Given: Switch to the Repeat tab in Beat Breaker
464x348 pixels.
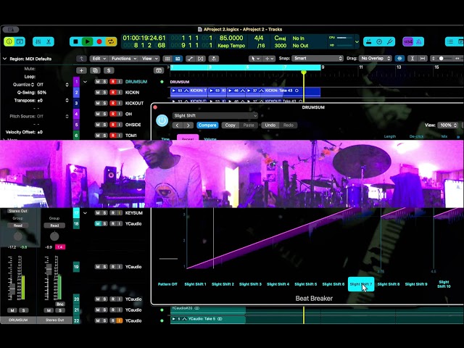Looking at the screenshot, I should [188, 139].
